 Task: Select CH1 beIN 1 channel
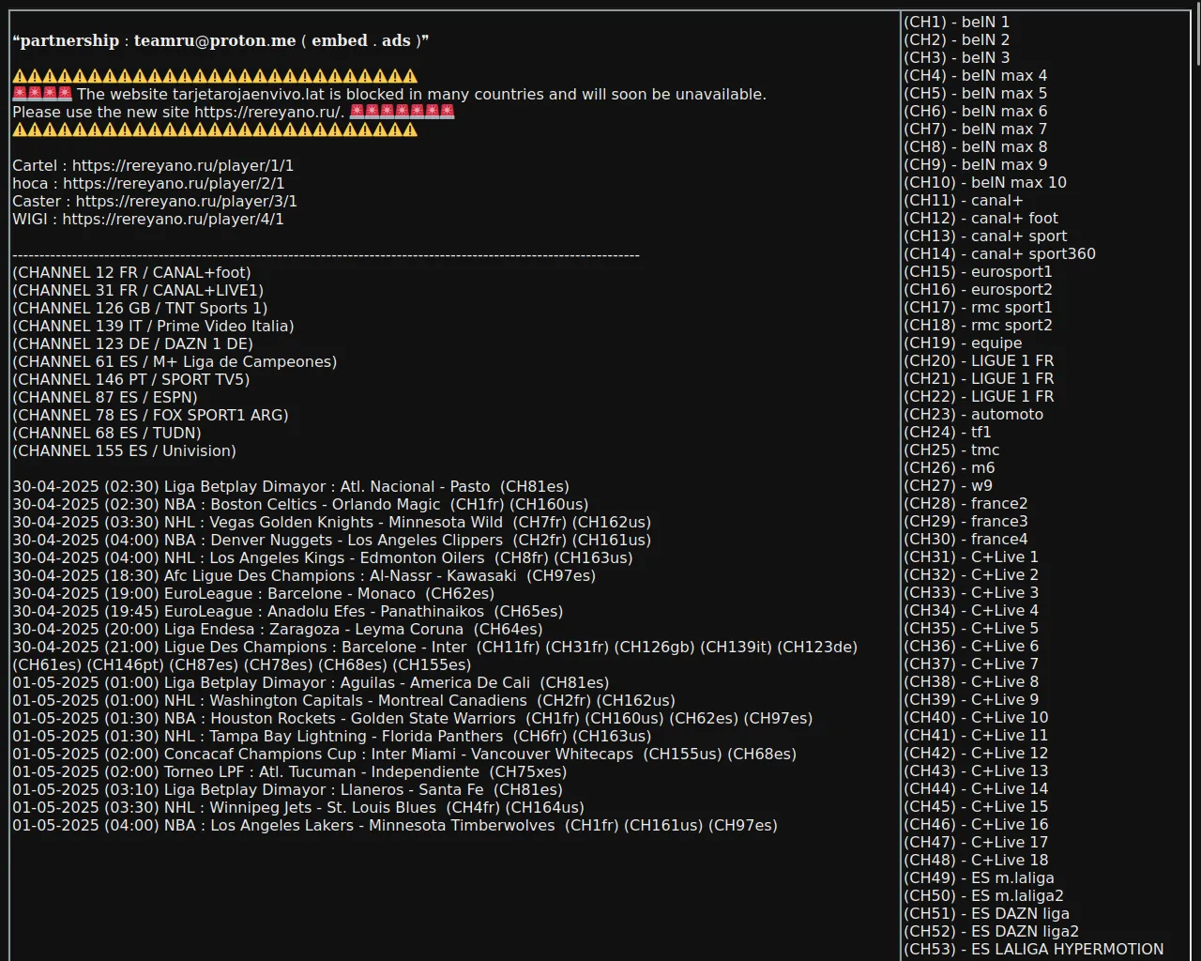click(x=956, y=23)
